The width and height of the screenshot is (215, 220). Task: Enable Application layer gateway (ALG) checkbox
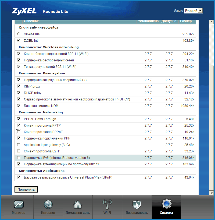click(19, 145)
